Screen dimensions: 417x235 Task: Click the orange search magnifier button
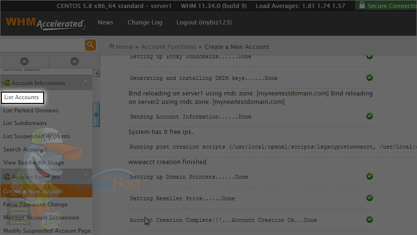tap(91, 45)
